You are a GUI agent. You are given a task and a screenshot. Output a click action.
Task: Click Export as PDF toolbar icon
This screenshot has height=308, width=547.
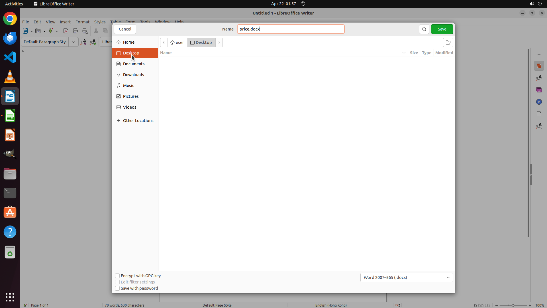coord(66,31)
